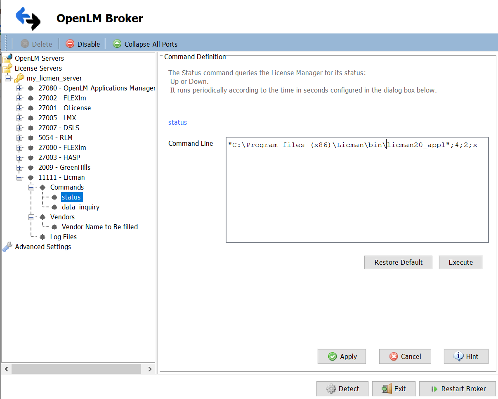
Task: Click the OpenLM Servers folder icon
Action: pos(7,59)
